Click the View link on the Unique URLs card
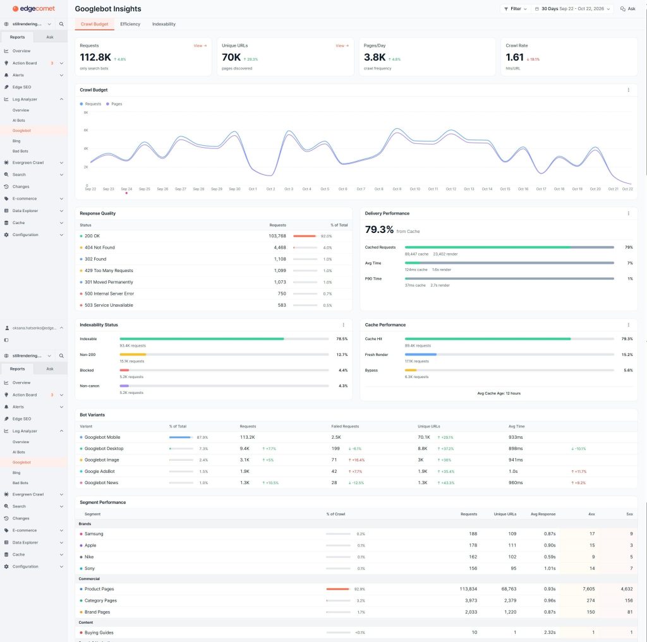 [x=342, y=46]
